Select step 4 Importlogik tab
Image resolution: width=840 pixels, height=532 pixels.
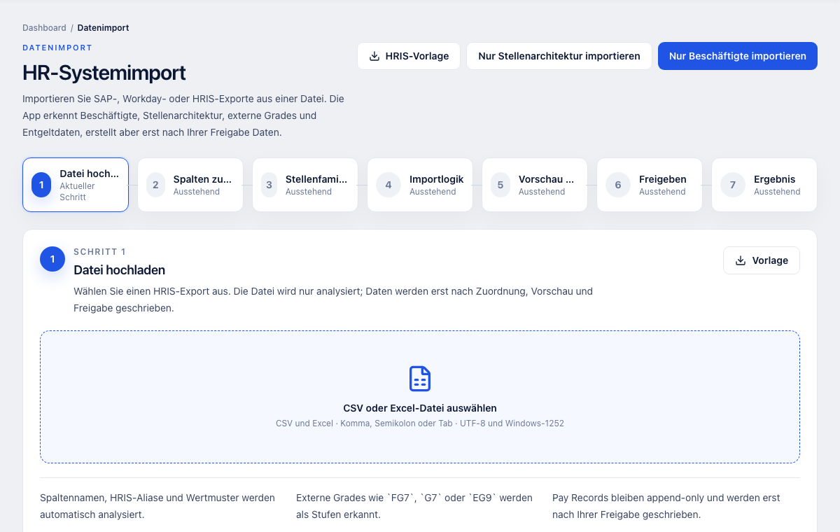point(420,185)
